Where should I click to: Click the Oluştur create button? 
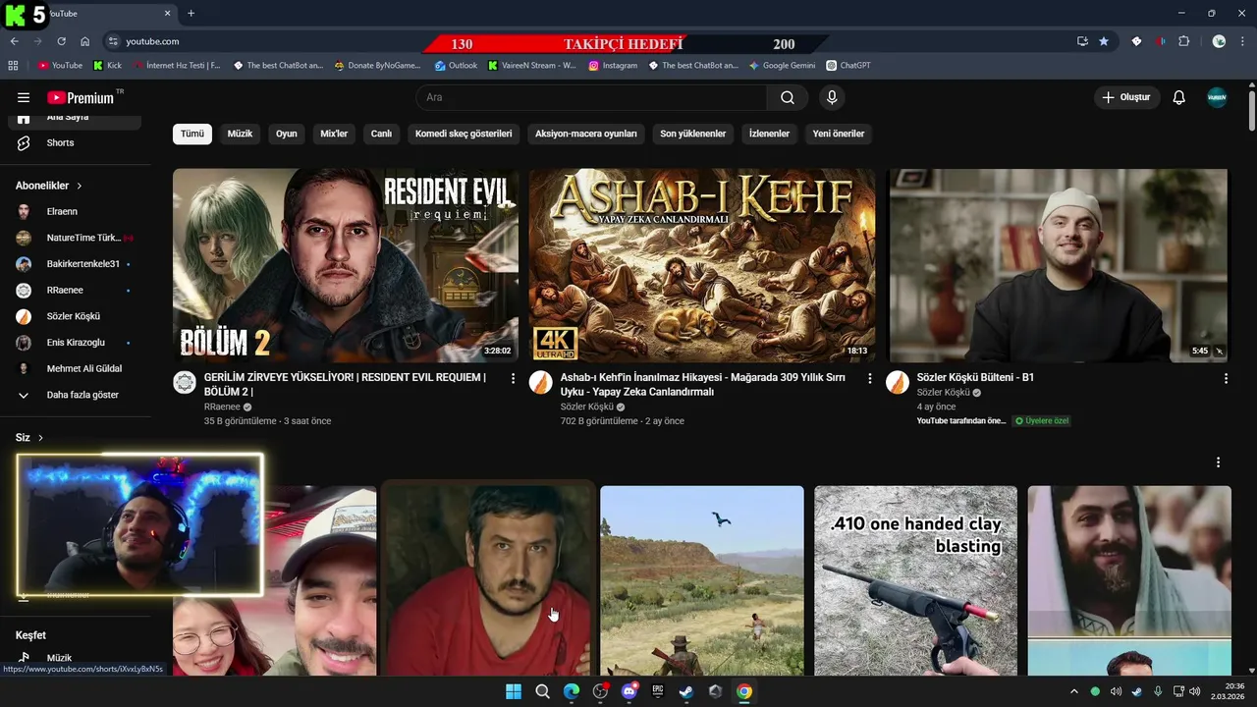coord(1126,97)
